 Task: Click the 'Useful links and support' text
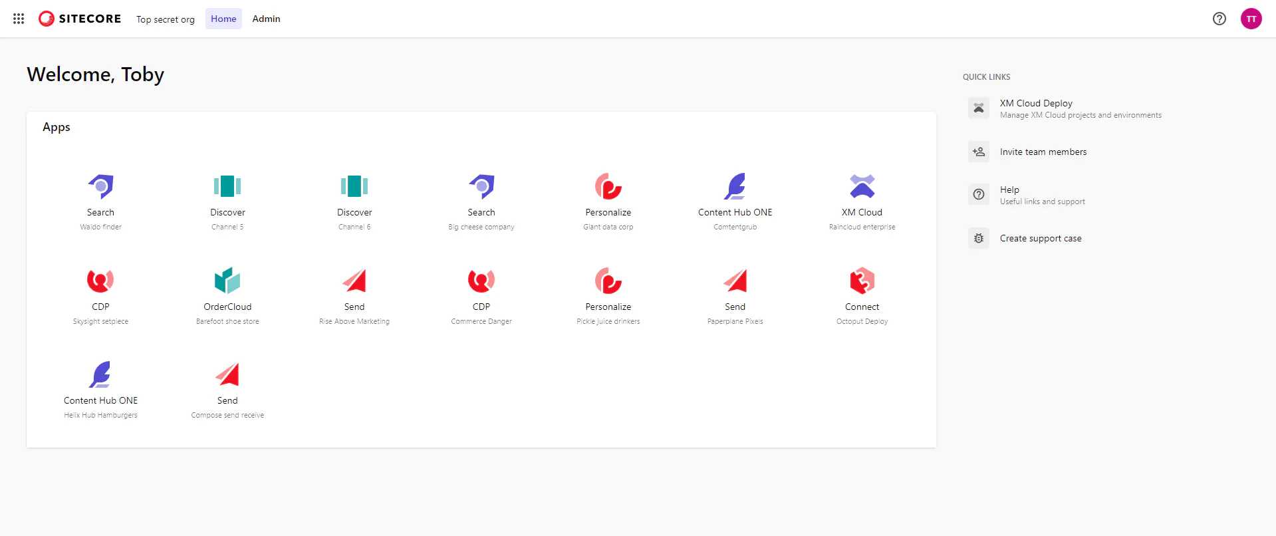[1042, 201]
